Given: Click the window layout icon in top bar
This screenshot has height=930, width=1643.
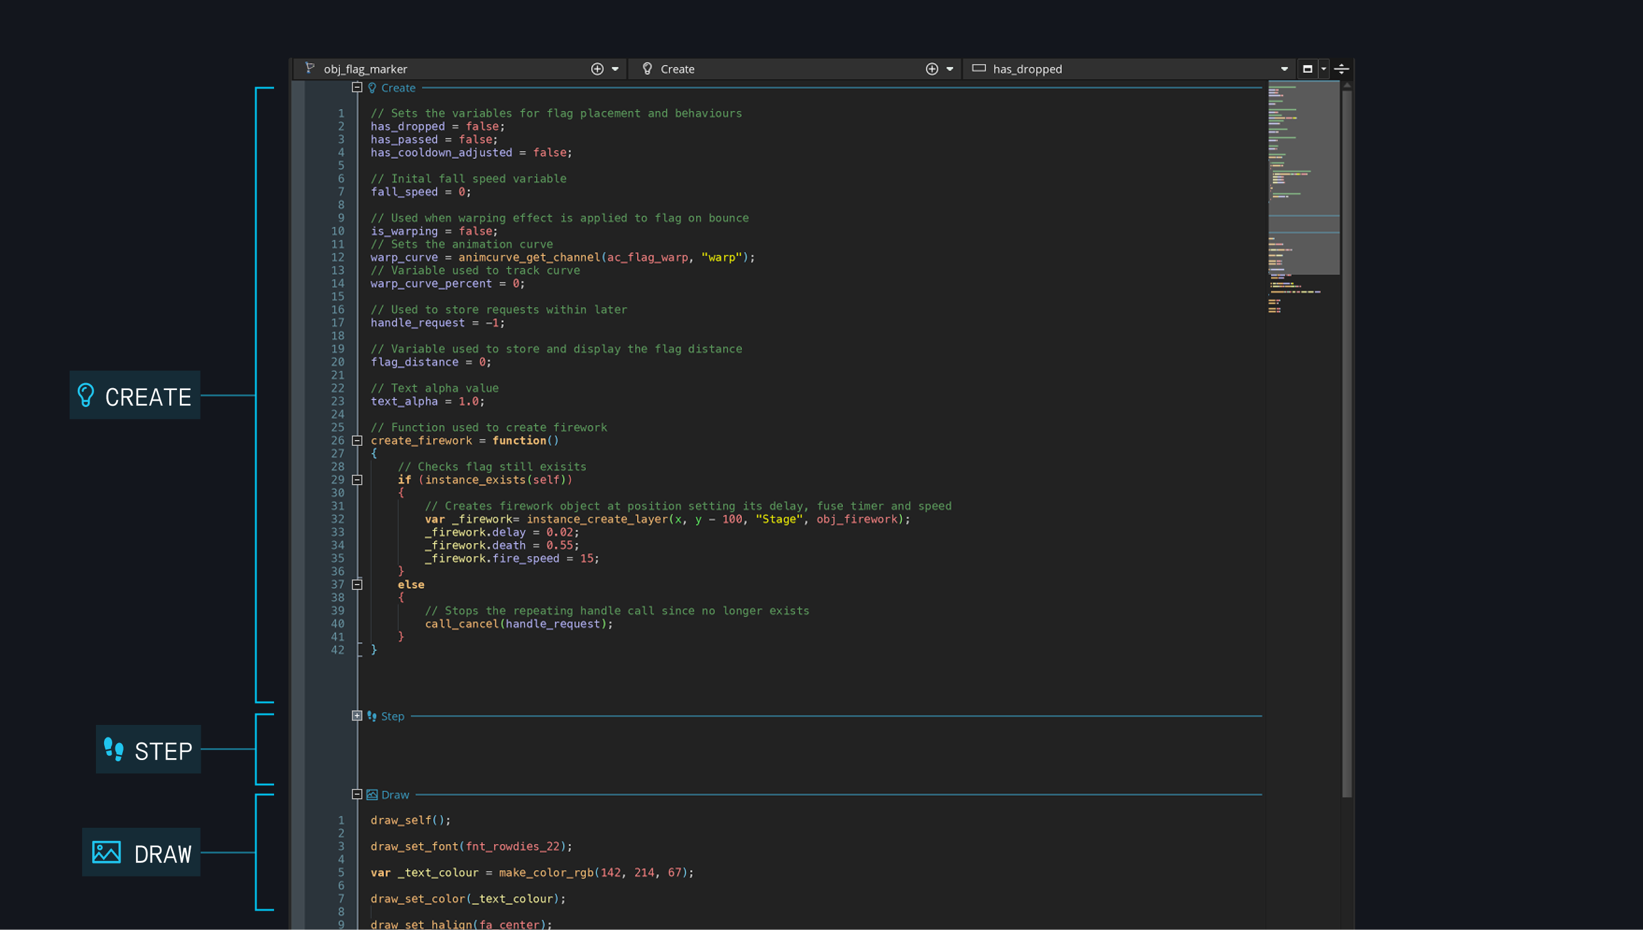Looking at the screenshot, I should tap(1307, 69).
